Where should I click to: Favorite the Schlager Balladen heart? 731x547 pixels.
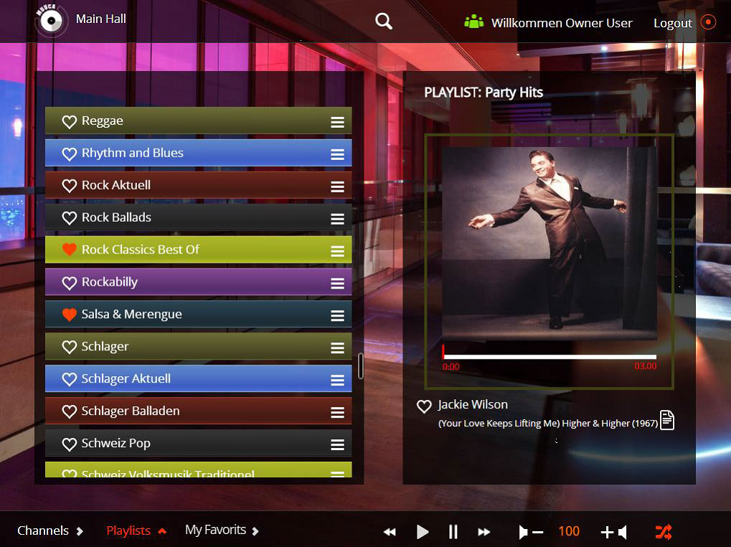point(70,411)
